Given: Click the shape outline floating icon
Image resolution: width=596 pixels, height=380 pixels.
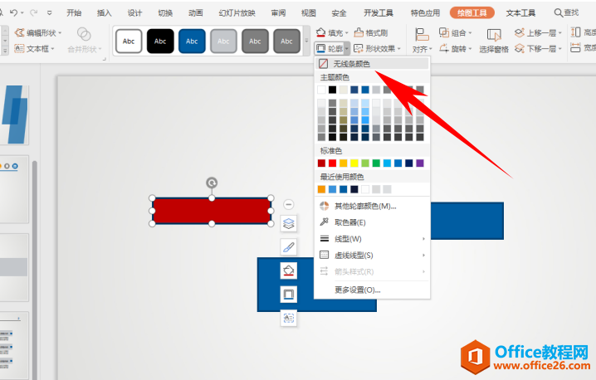Looking at the screenshot, I should pyautogui.click(x=288, y=294).
